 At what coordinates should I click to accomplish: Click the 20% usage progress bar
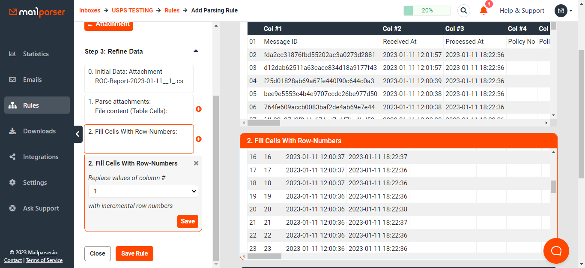[x=427, y=10]
